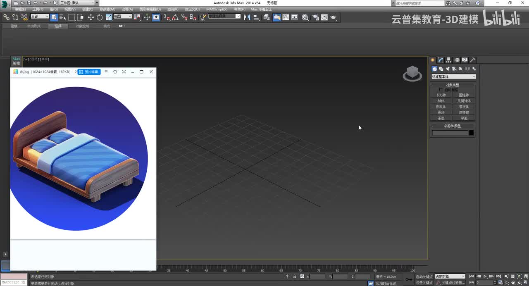Open the Modify panel tab
The width and height of the screenshot is (529, 286).
tap(441, 60)
